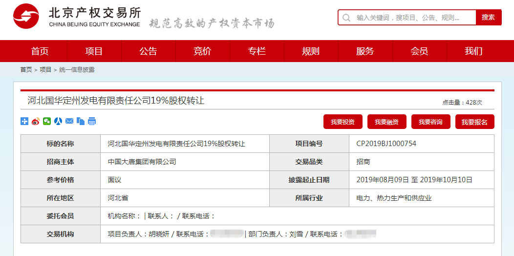Viewport: 514px width, 256px height.
Task: Click the 面议 reference price value
Action: pos(115,180)
